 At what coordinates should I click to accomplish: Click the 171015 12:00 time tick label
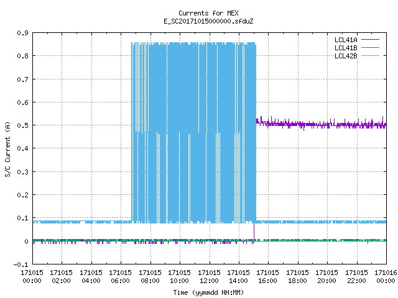tap(209, 277)
